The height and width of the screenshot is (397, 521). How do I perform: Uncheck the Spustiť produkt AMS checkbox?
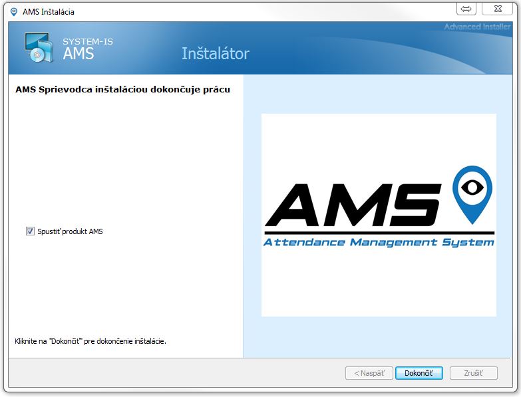pos(30,231)
